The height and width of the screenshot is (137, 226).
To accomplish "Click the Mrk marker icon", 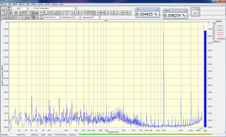I will 37,17.
